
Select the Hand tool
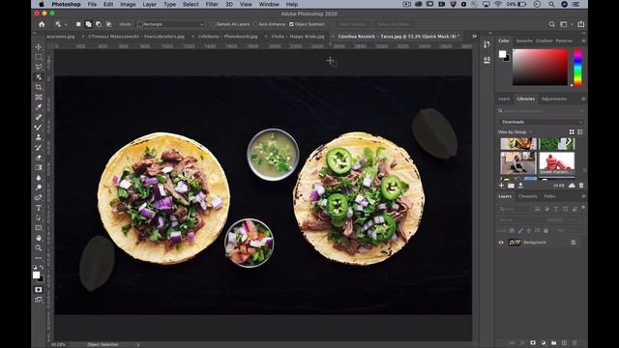pos(39,238)
